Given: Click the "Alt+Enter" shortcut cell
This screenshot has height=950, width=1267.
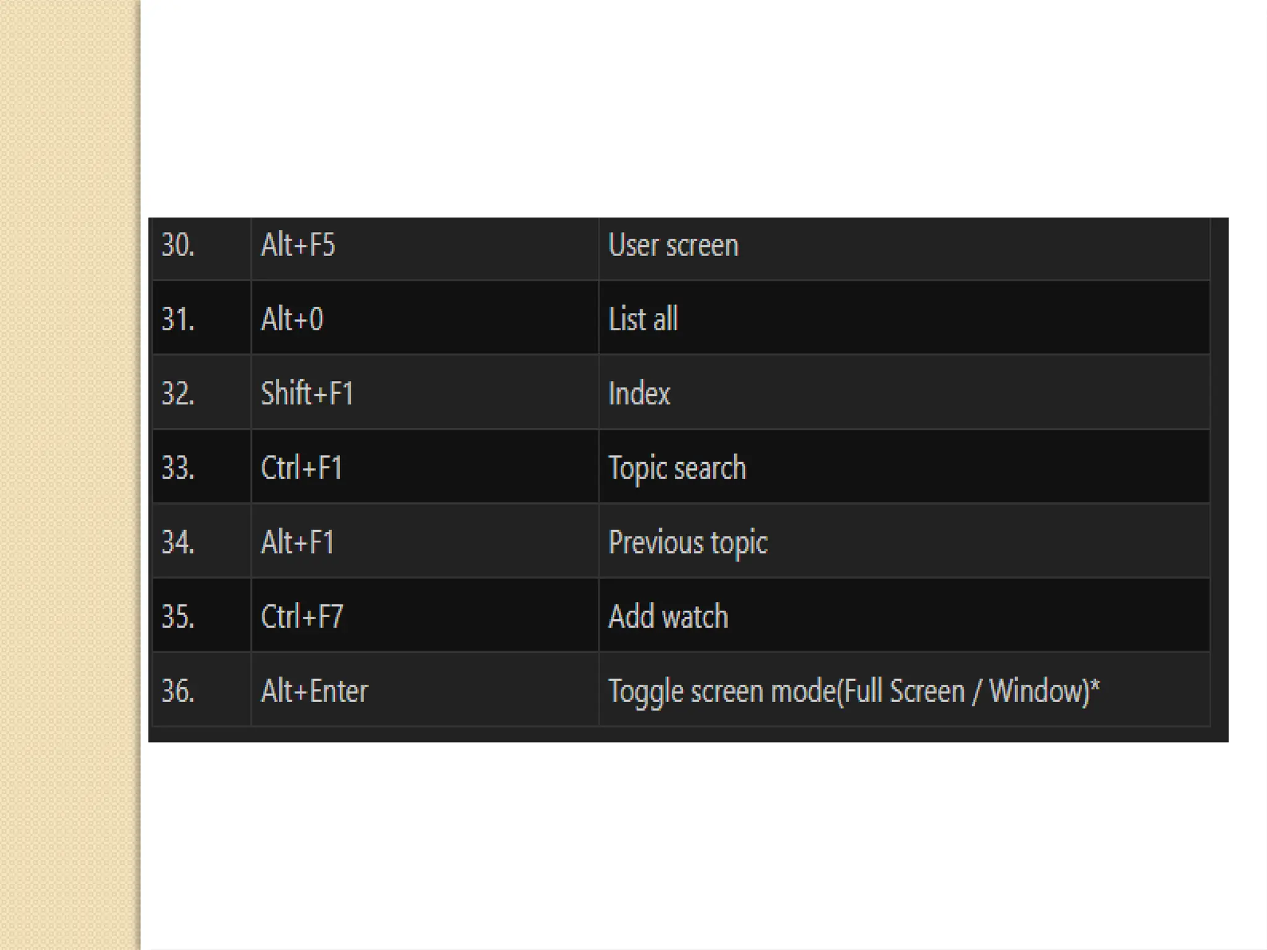Looking at the screenshot, I should coord(314,691).
